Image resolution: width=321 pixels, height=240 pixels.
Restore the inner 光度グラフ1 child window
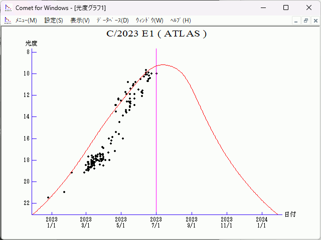[306, 21]
